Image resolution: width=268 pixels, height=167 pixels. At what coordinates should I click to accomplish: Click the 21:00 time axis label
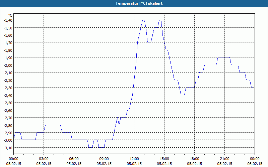[x=224, y=159]
